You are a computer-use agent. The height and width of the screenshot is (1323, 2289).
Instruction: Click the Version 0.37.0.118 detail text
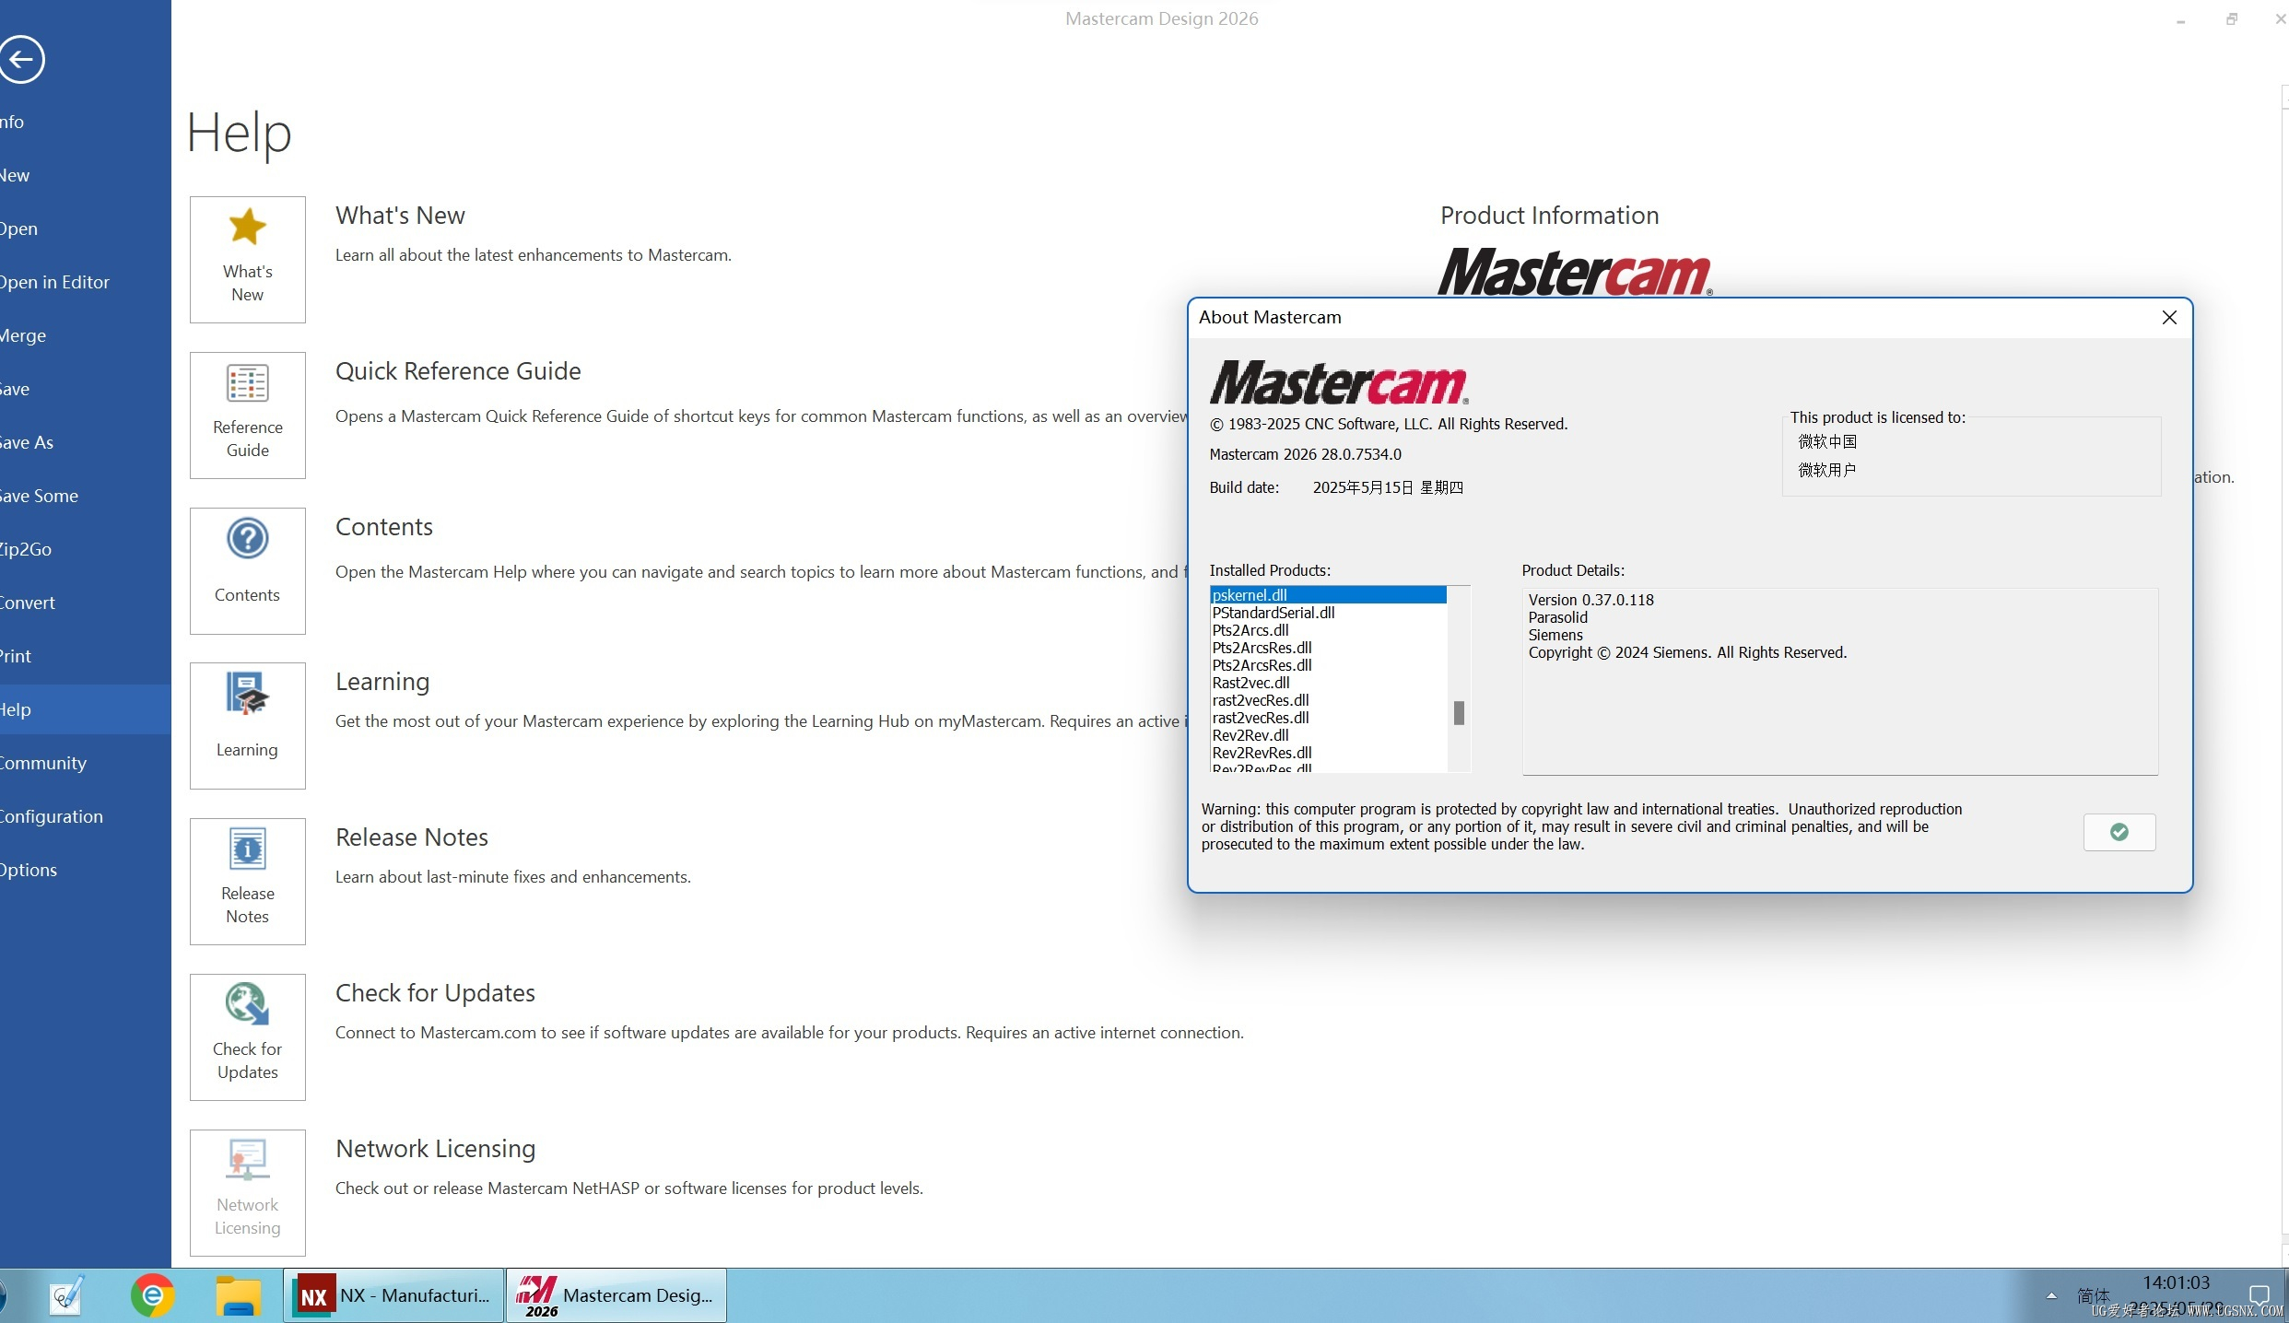(1591, 600)
